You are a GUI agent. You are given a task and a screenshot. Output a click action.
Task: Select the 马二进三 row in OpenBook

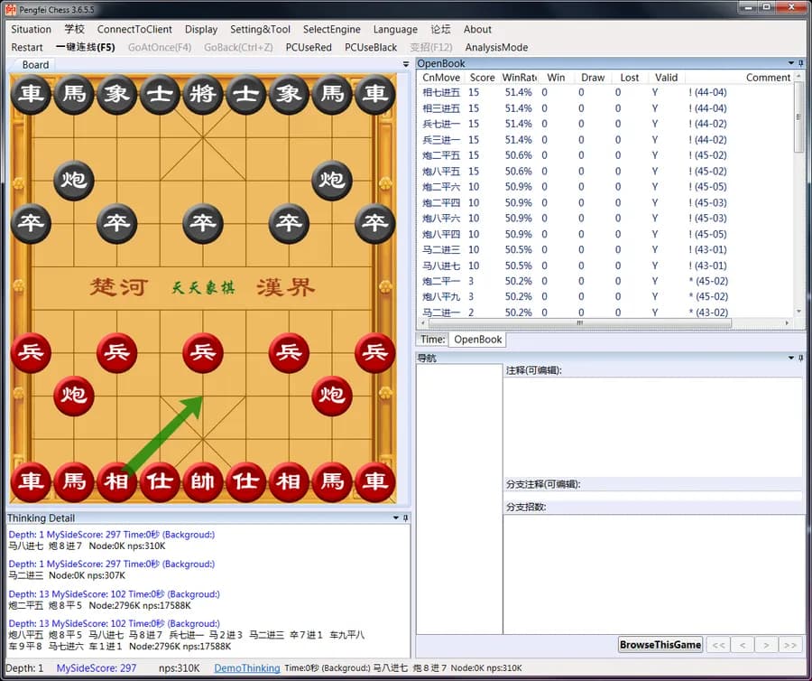(604, 250)
